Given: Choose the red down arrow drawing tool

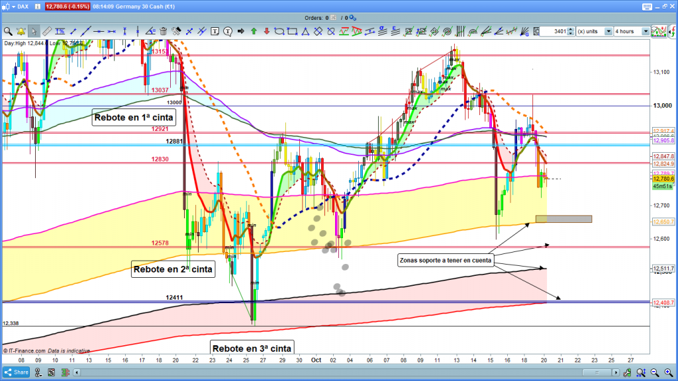Looking at the screenshot, I should (x=266, y=31).
